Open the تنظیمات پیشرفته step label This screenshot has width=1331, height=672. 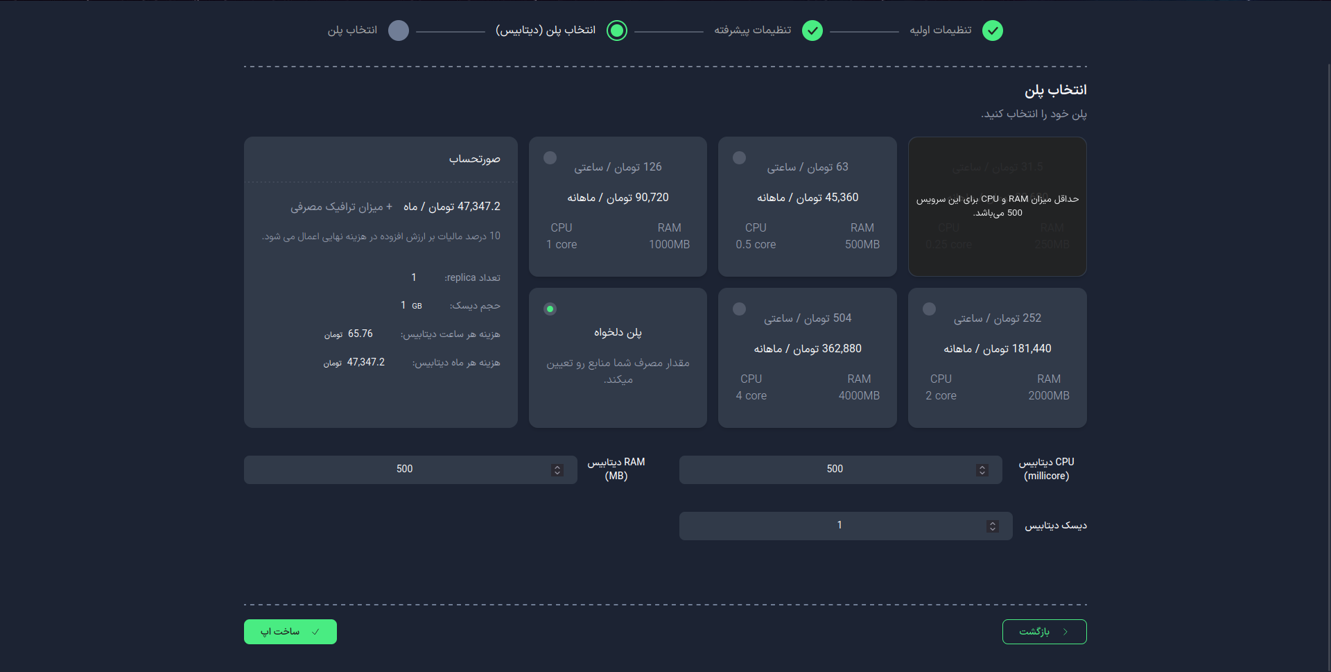coord(753,30)
